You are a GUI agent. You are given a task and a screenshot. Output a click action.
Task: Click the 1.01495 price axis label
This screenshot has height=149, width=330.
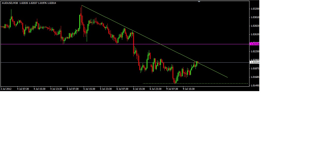pos(255,86)
